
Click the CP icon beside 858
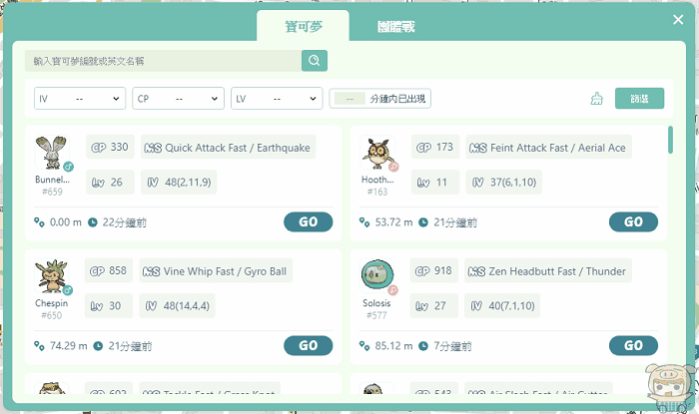(97, 271)
